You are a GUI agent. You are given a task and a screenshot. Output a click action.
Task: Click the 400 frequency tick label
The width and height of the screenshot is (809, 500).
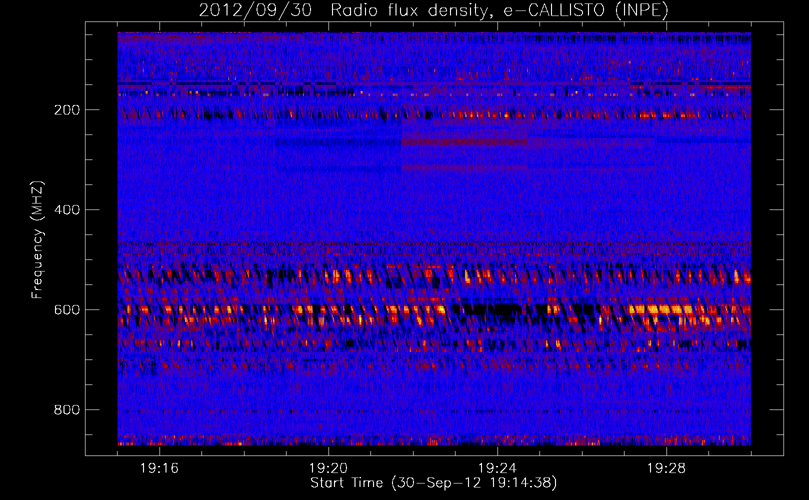pyautogui.click(x=66, y=210)
